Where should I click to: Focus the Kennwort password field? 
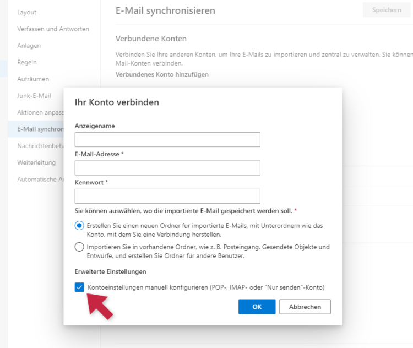click(167, 196)
